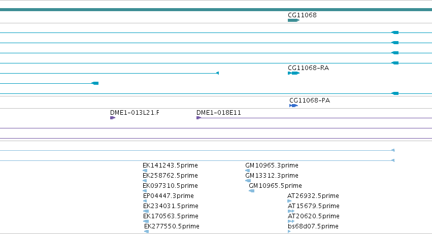Click the bs68d07.5prime EST label
This screenshot has width=432, height=234.
pyautogui.click(x=313, y=226)
